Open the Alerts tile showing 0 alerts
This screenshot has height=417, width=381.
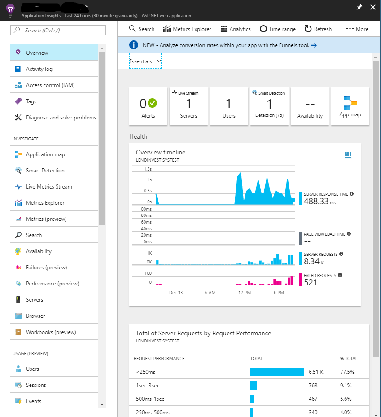148,106
